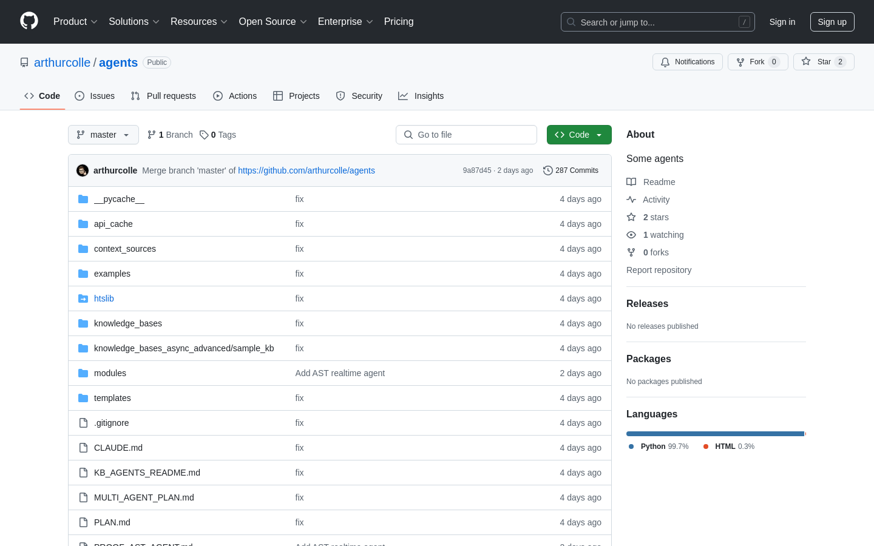Click the star icon beside 2 stars
Viewport: 874px width, 546px height.
point(631,217)
